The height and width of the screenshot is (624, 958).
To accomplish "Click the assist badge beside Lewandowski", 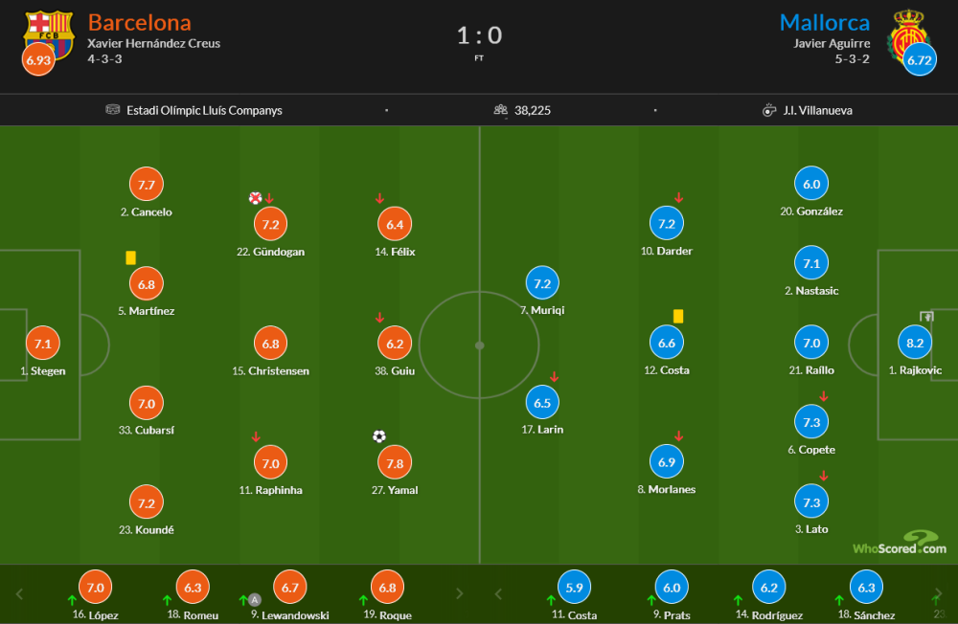I will (x=255, y=599).
